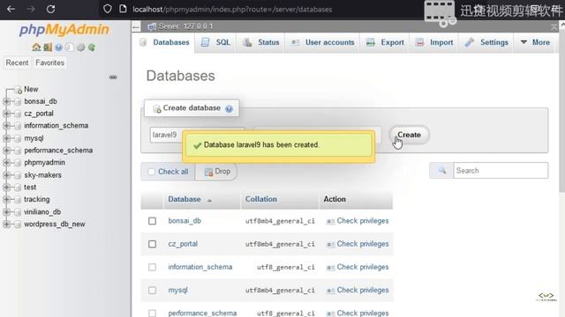Click Check privileges icon for mysql
The image size is (565, 317).
coord(330,291)
